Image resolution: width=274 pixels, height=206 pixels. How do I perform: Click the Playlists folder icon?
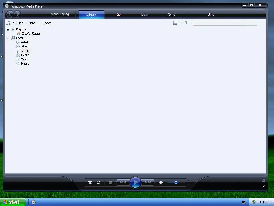click(x=13, y=29)
